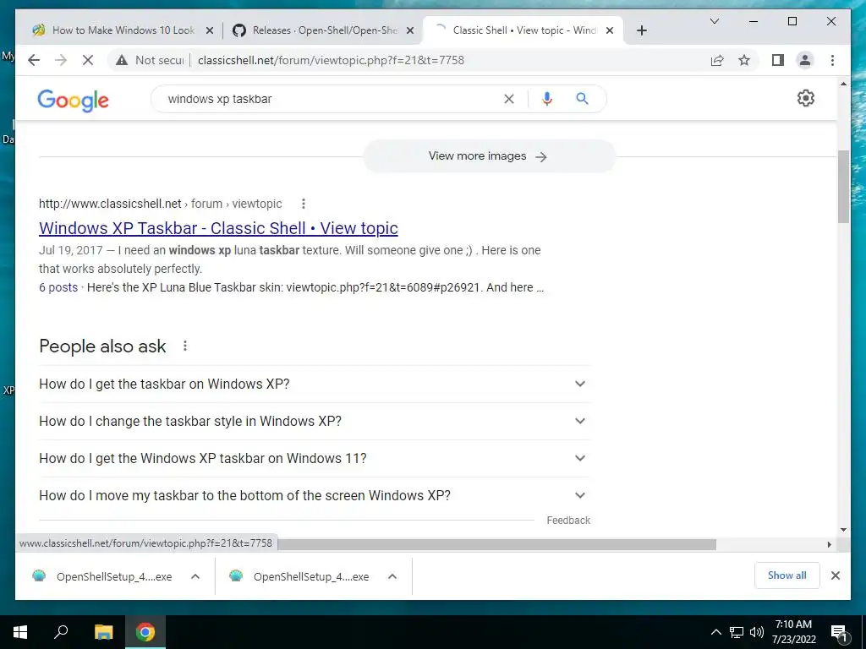Image resolution: width=866 pixels, height=649 pixels.
Task: Click horizontal scrollbar right arrow
Action: [829, 545]
